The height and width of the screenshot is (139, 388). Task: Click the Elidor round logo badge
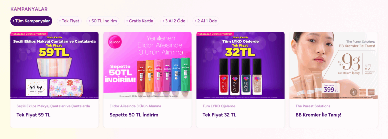point(115,42)
